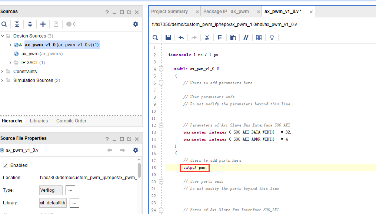Click the browse button next to Type Verilog

pos(70,190)
